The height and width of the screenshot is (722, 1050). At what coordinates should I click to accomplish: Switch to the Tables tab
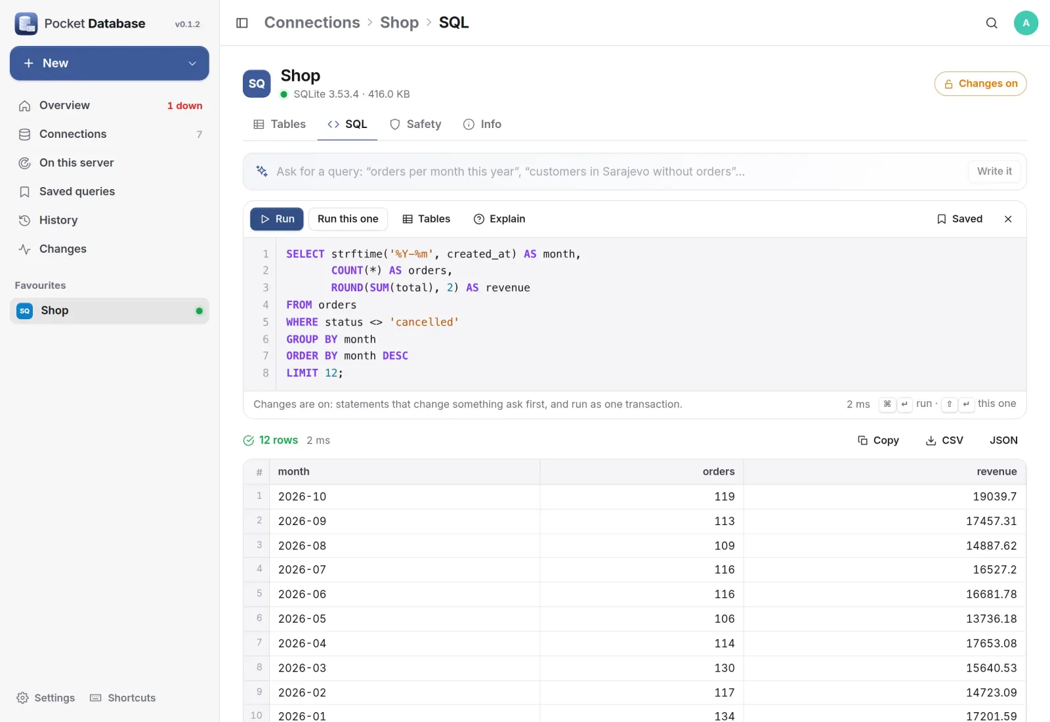coord(280,124)
